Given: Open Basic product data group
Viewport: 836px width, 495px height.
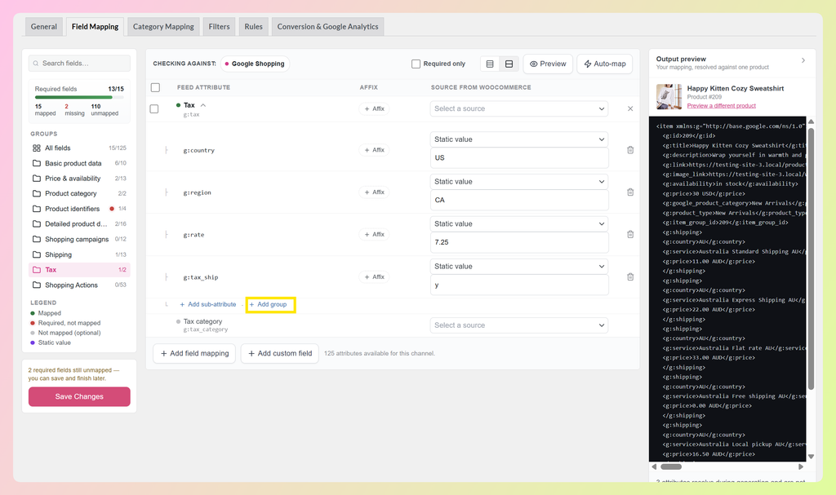Looking at the screenshot, I should [79, 164].
